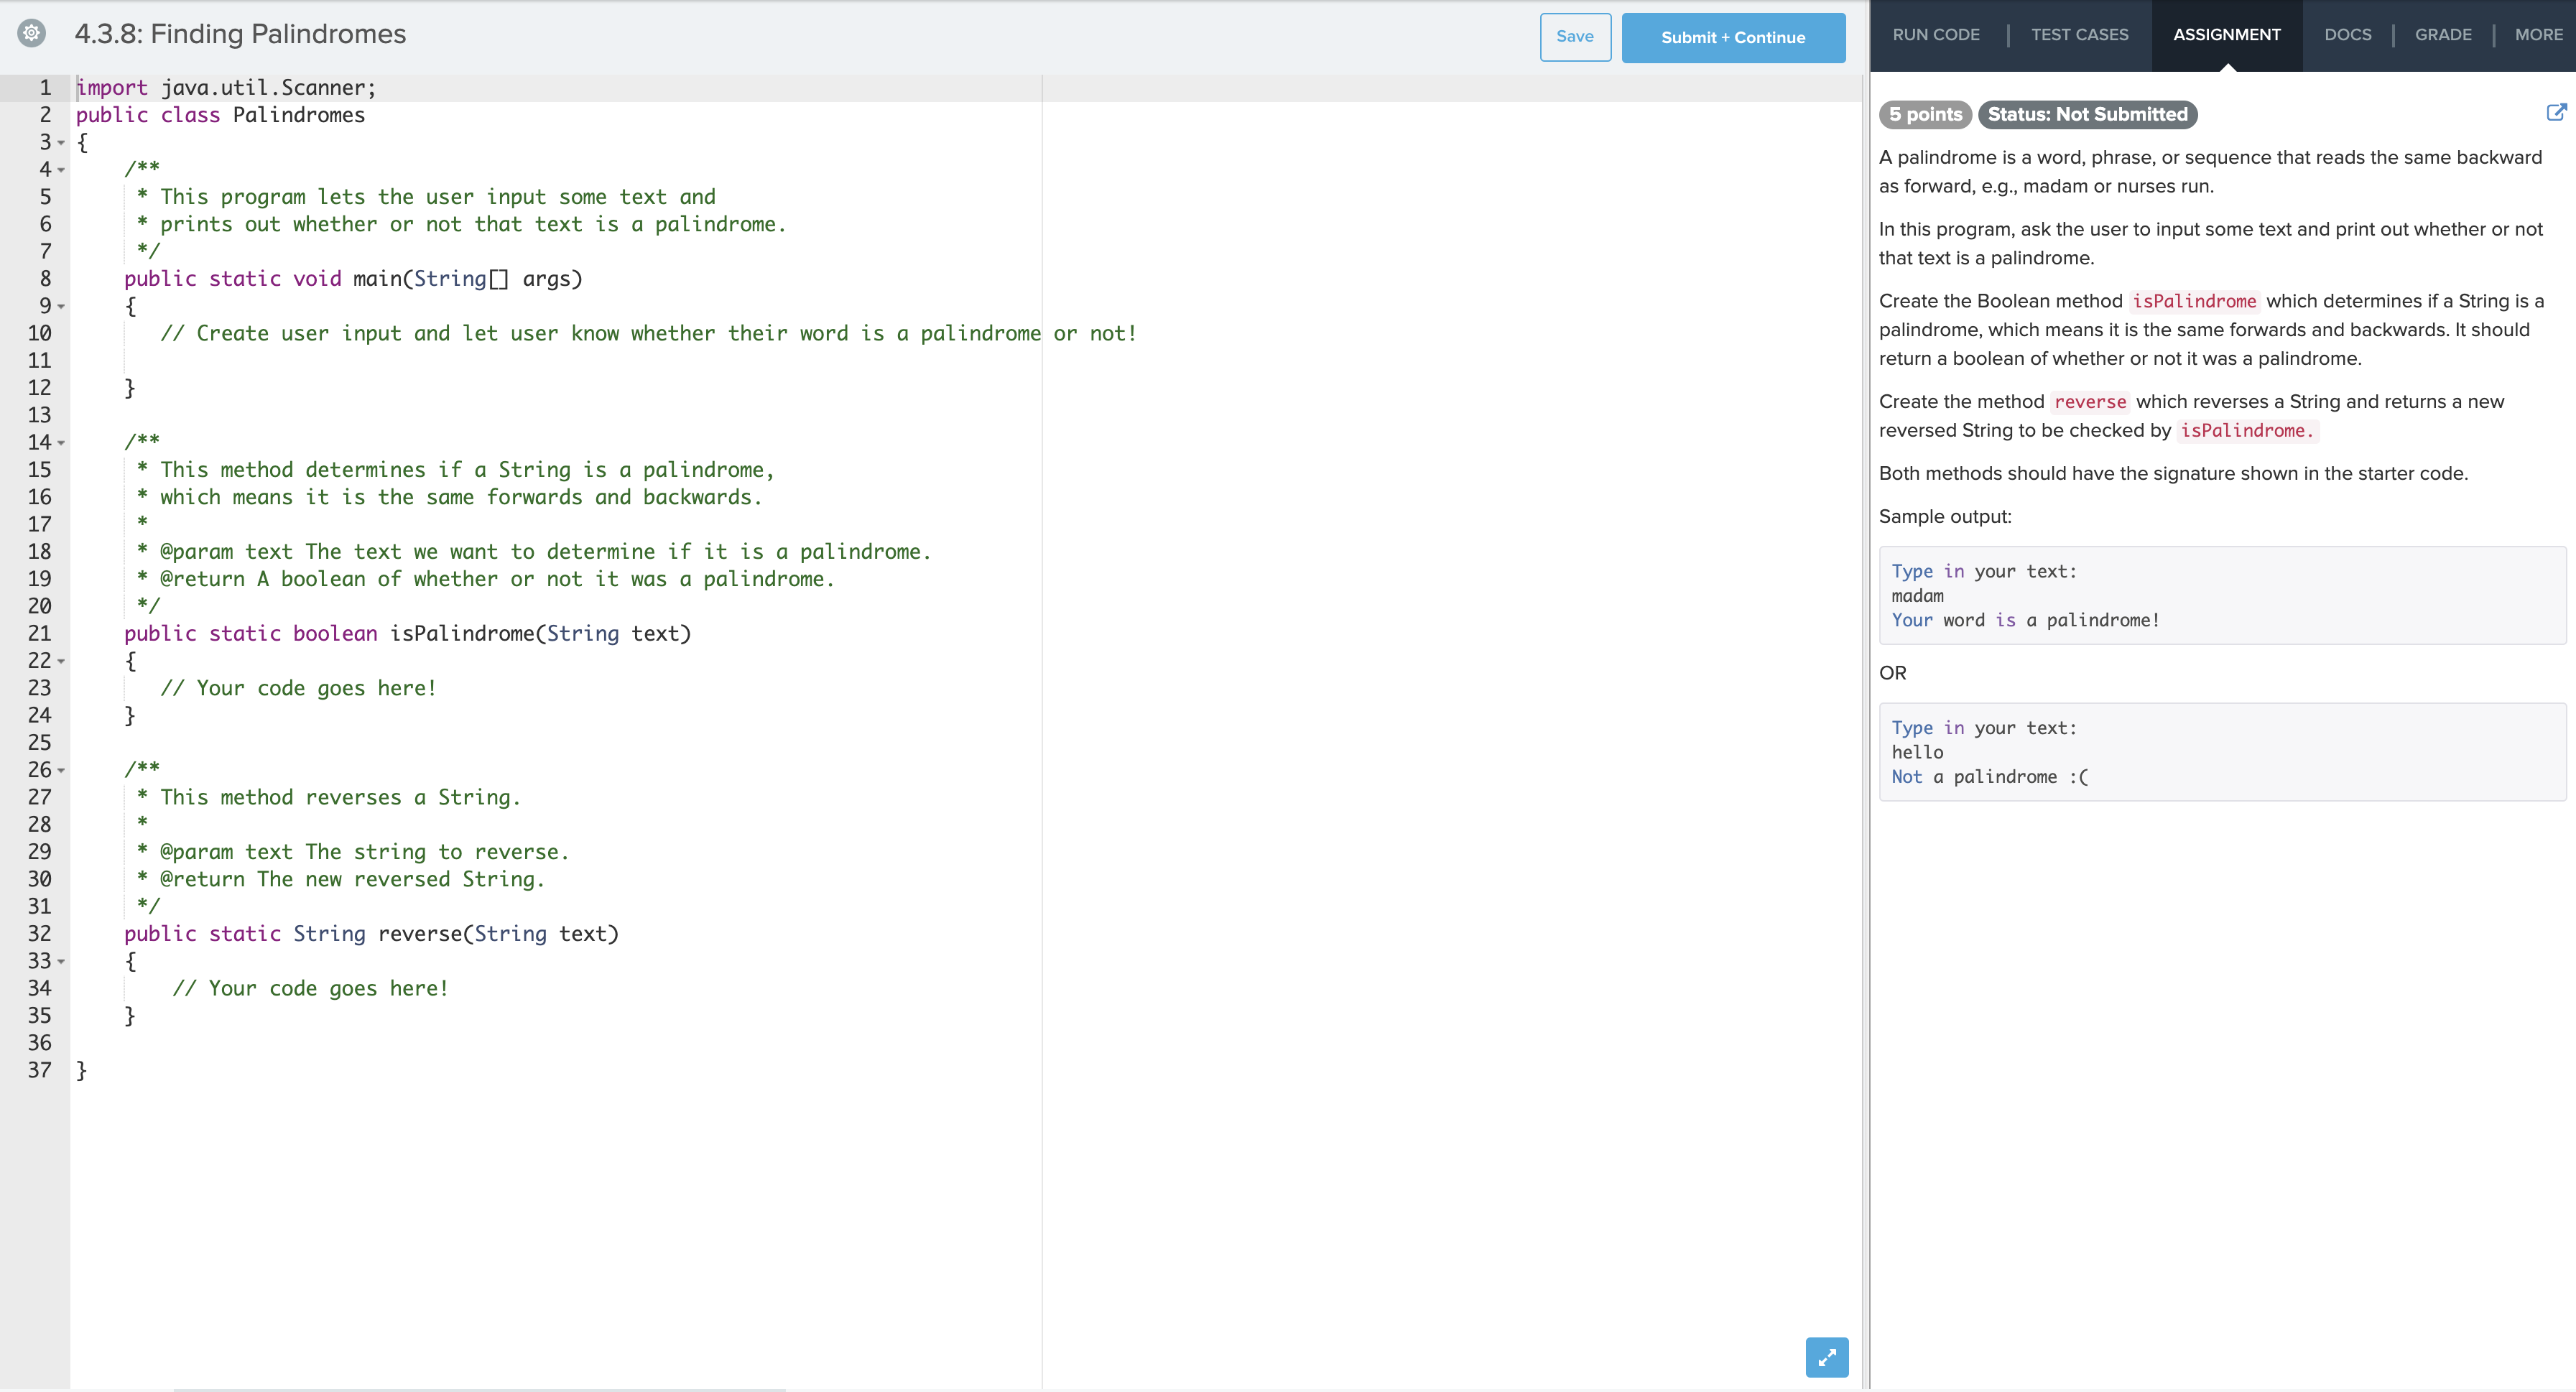Screen dimensions: 2576x1392
Task: Switch to the RUN CODE tab
Action: pyautogui.click(x=1935, y=35)
